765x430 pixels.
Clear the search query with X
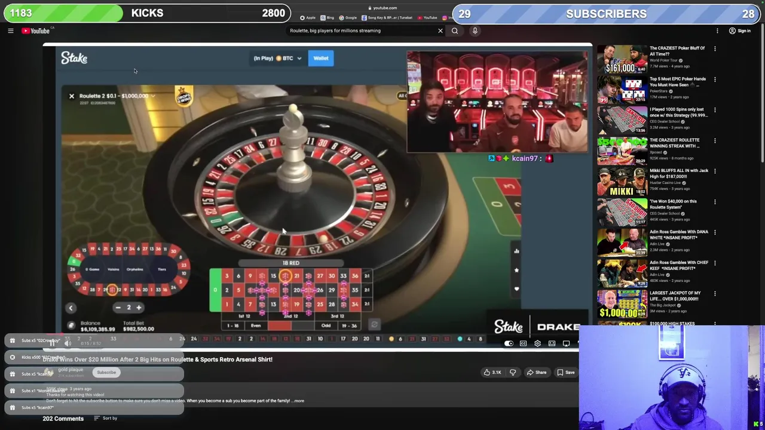point(440,31)
